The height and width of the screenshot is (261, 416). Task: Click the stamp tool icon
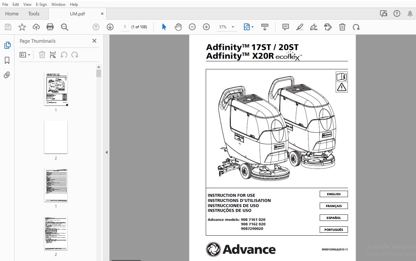(328, 27)
